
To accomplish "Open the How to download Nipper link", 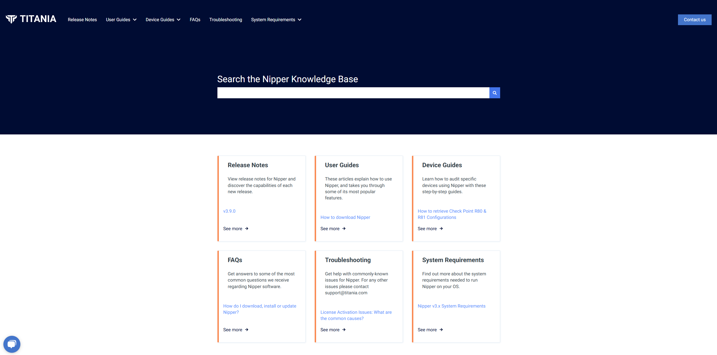I will [x=345, y=217].
